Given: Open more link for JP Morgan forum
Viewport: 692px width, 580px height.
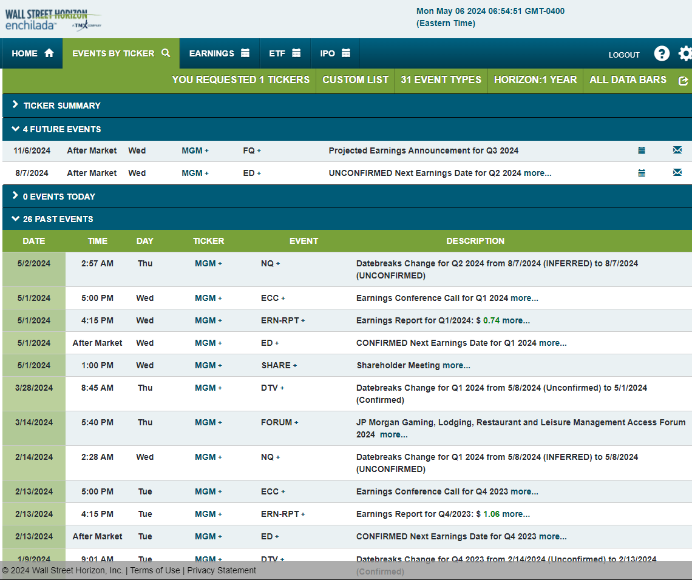Looking at the screenshot, I should click(x=394, y=435).
